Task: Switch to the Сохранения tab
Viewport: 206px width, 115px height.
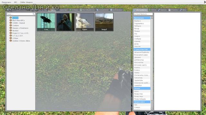Action: [x=102, y=10]
